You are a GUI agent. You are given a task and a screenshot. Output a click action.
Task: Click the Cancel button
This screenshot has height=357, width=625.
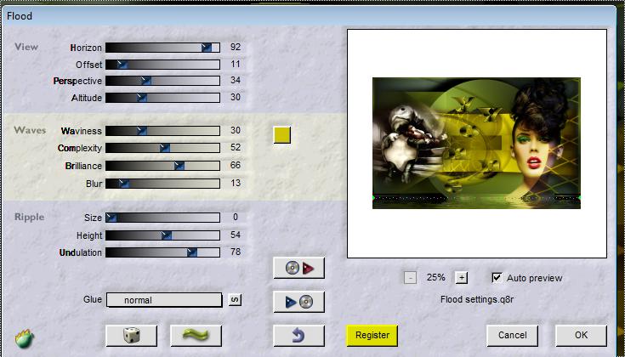(x=512, y=336)
